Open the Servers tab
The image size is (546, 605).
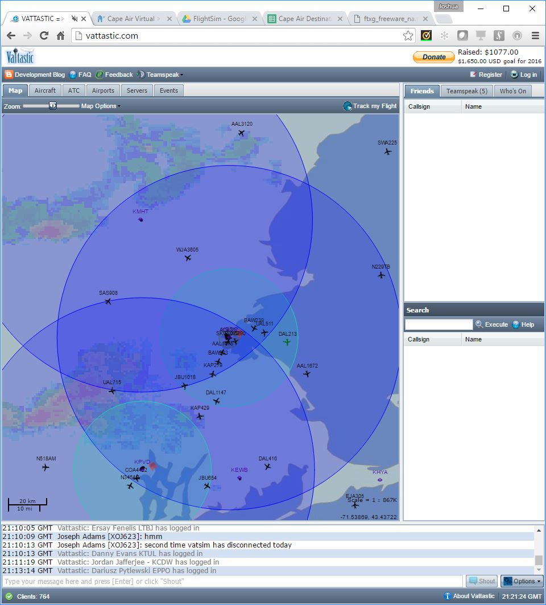tap(137, 90)
